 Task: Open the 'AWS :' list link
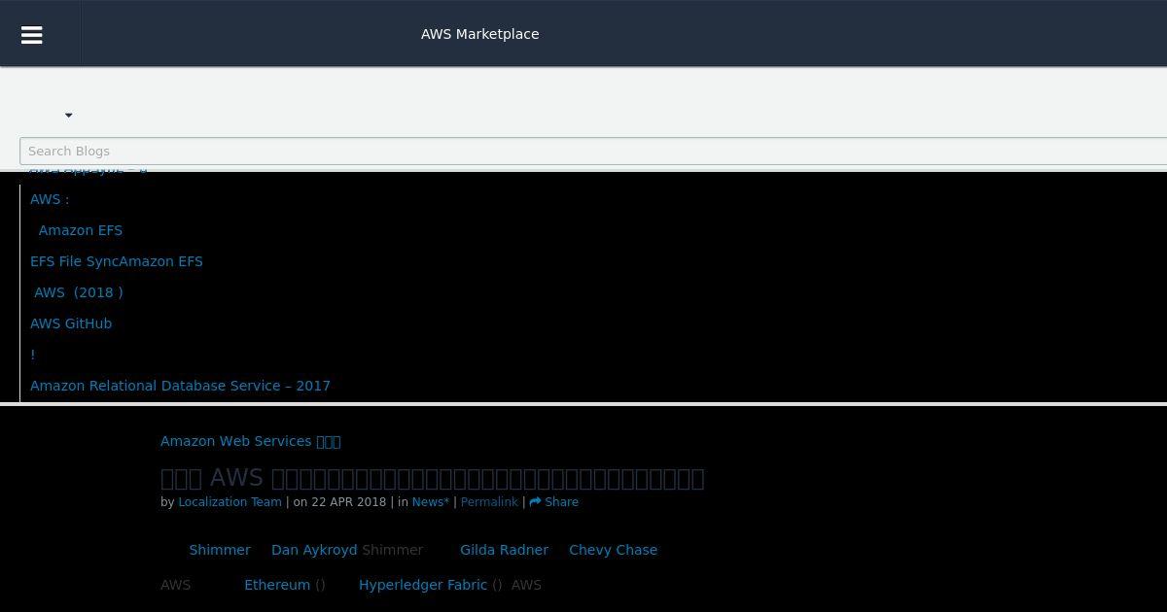tap(50, 199)
